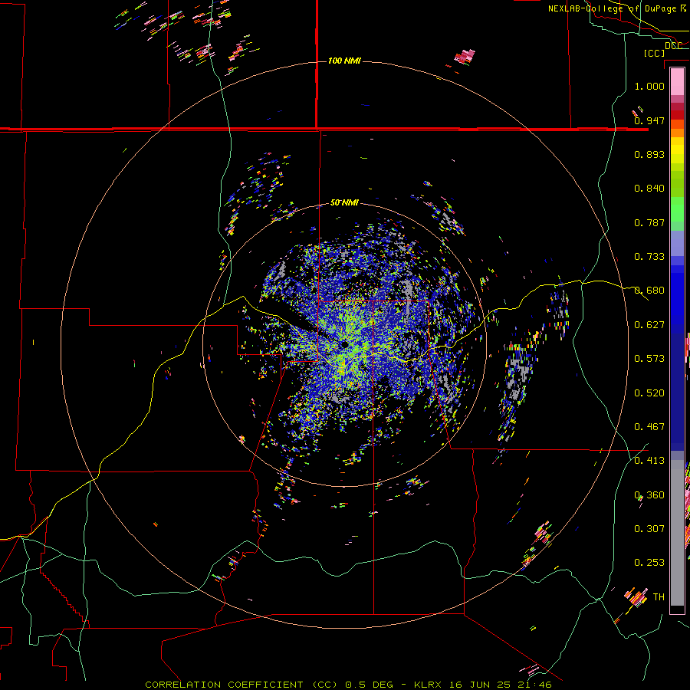The image size is (690, 690).
Task: Click the 0.253 color scale label
Action: pos(649,563)
